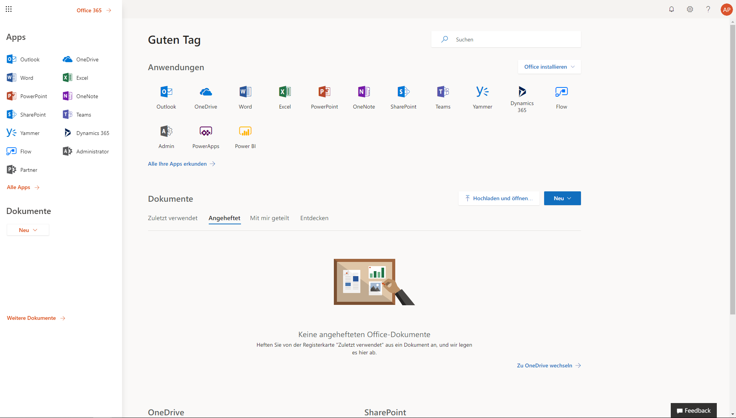Open Dynamics 365 from the Apps sidebar

[x=86, y=133]
